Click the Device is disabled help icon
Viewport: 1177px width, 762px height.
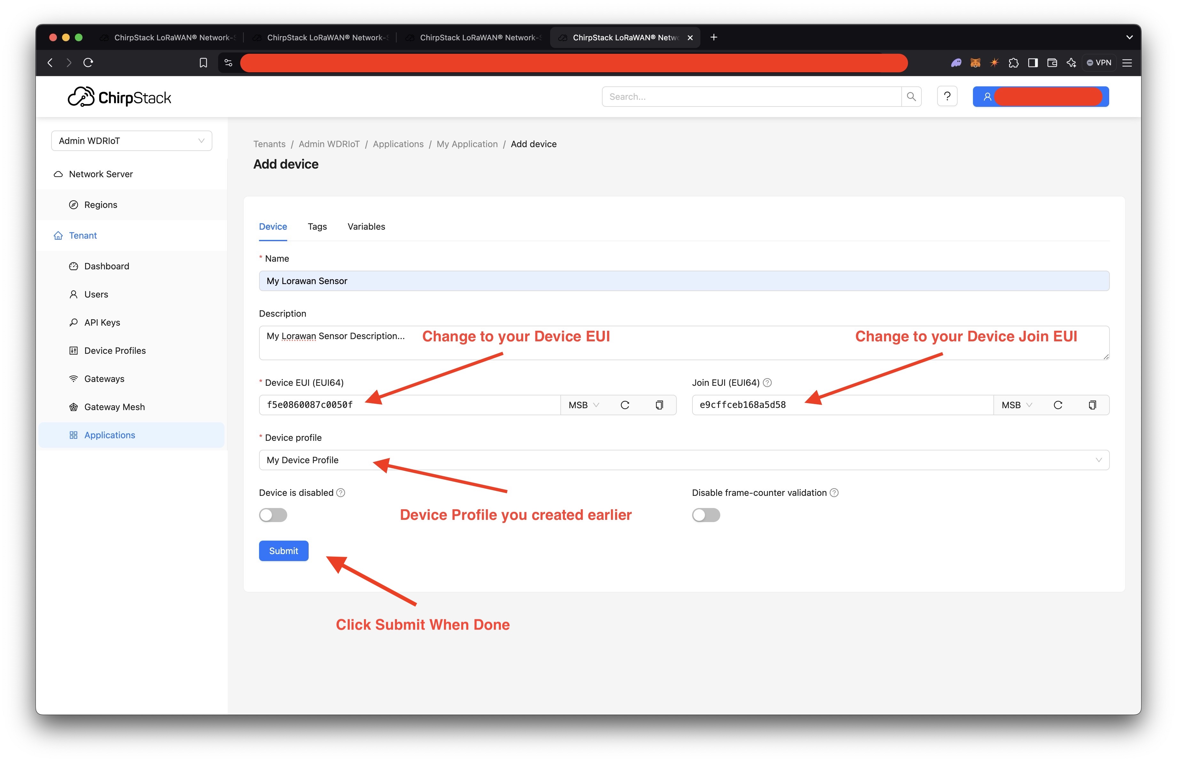click(x=341, y=493)
